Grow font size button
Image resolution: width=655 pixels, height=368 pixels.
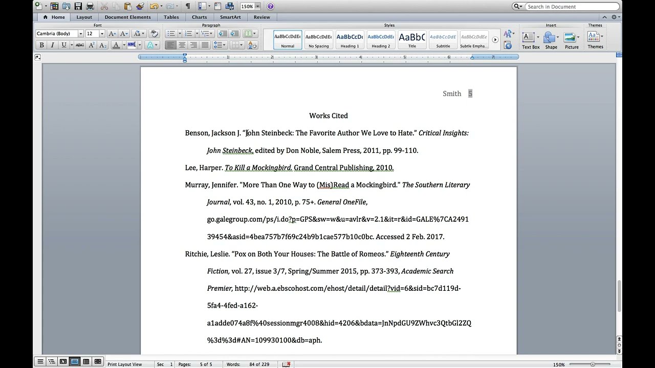coord(112,33)
